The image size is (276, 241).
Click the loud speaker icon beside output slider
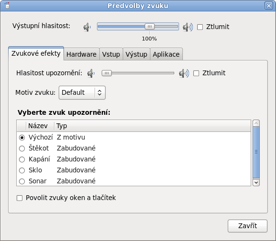[x=188, y=27]
